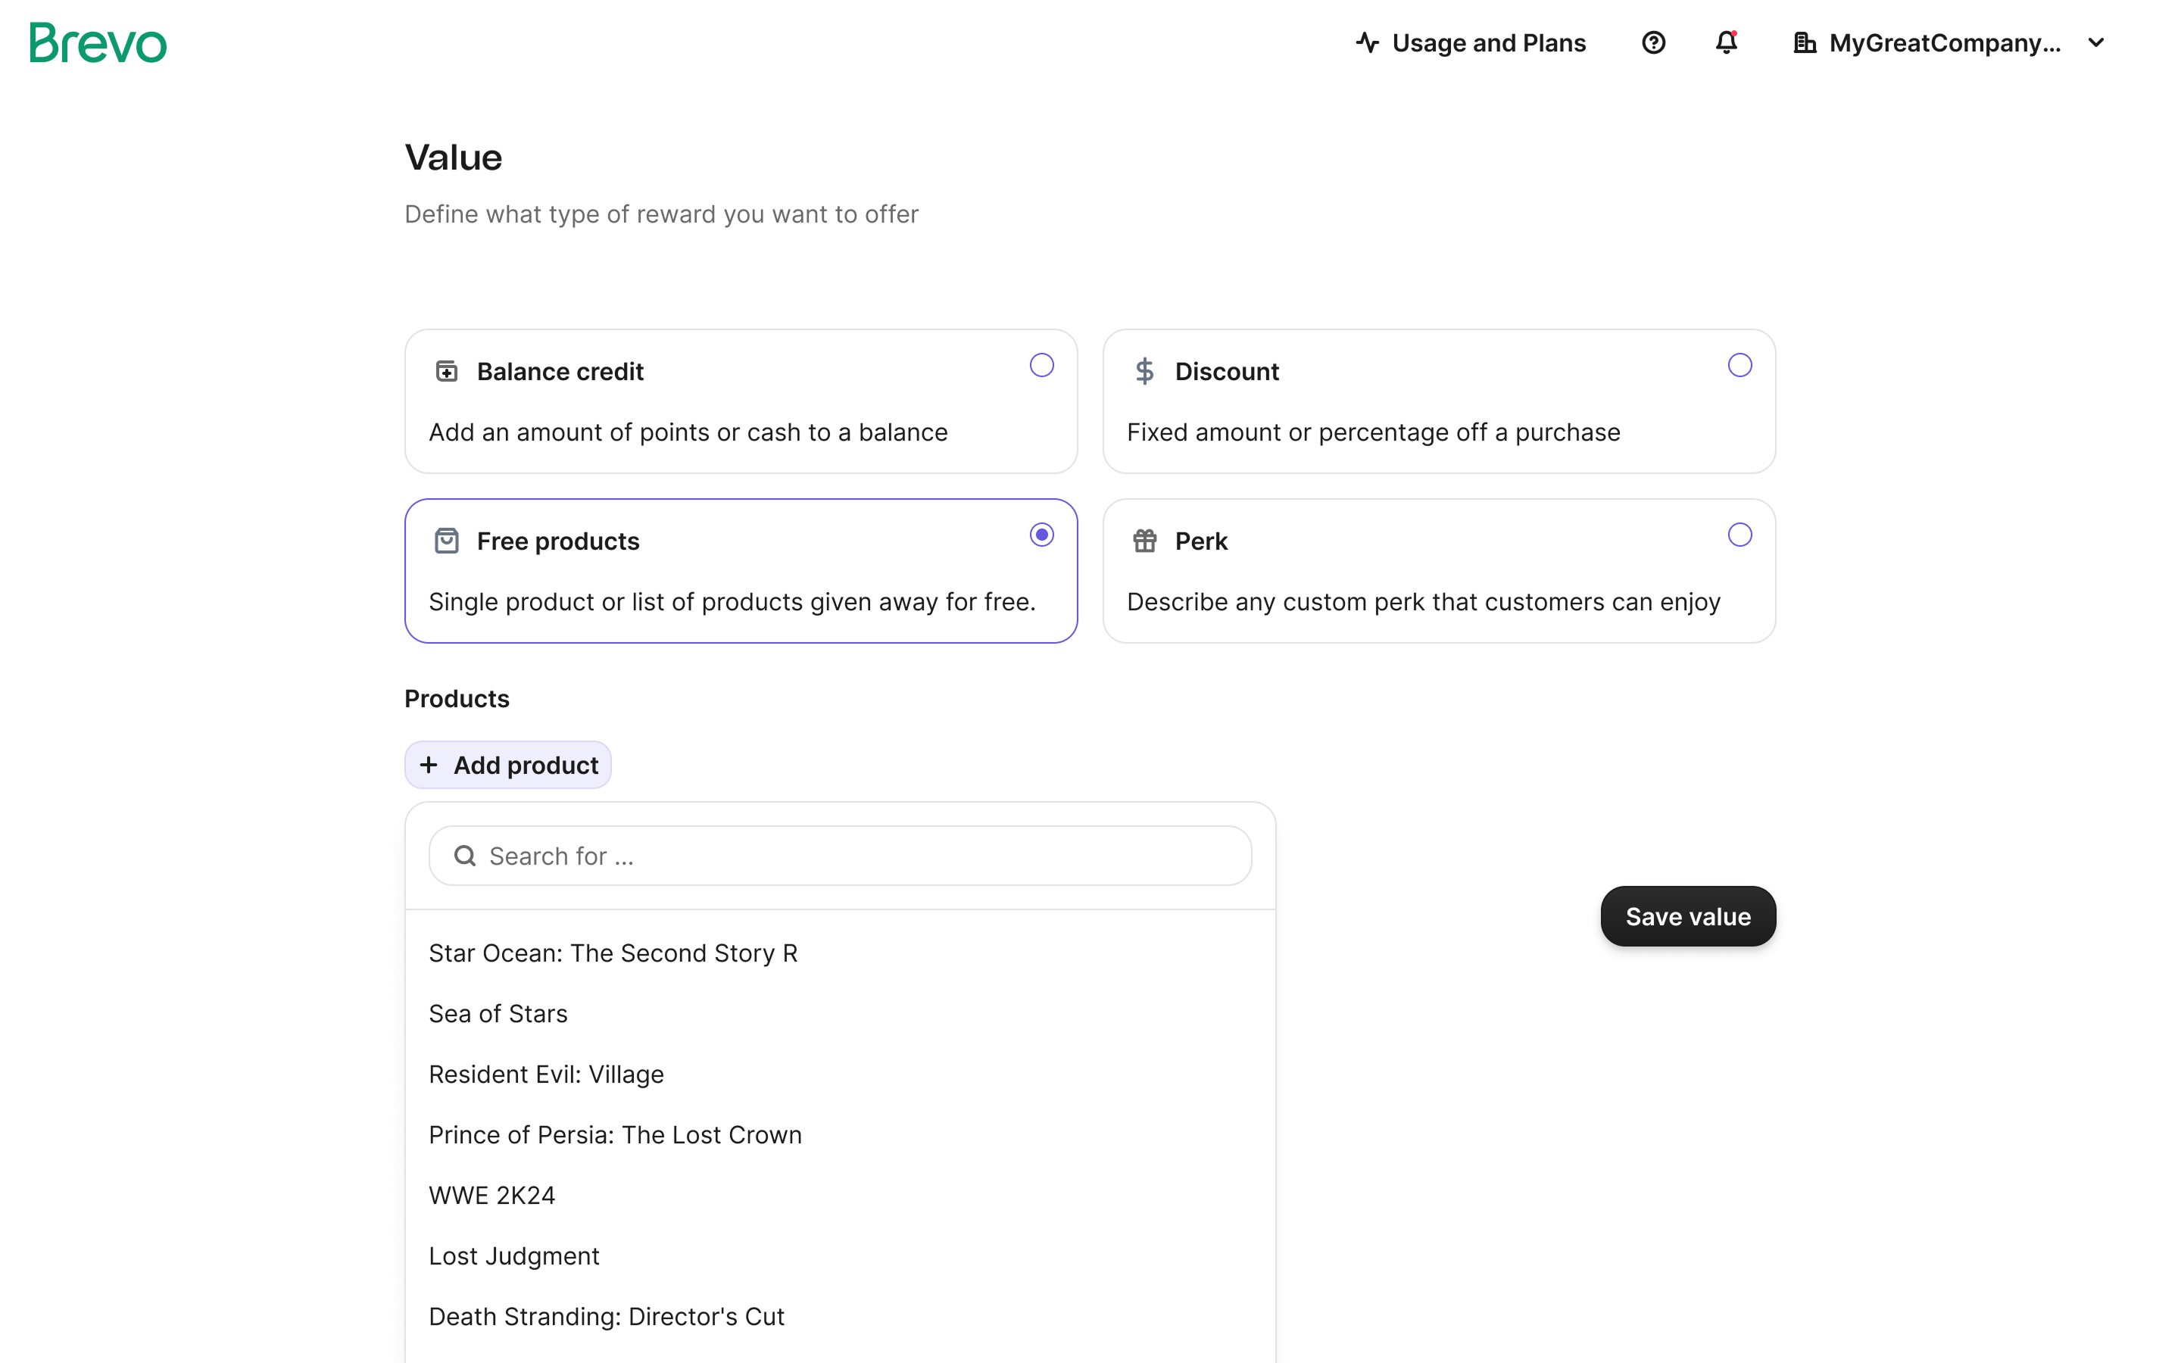Click the Usage and Plans activity icon
Image resolution: width=2181 pixels, height=1363 pixels.
pyautogui.click(x=1367, y=42)
